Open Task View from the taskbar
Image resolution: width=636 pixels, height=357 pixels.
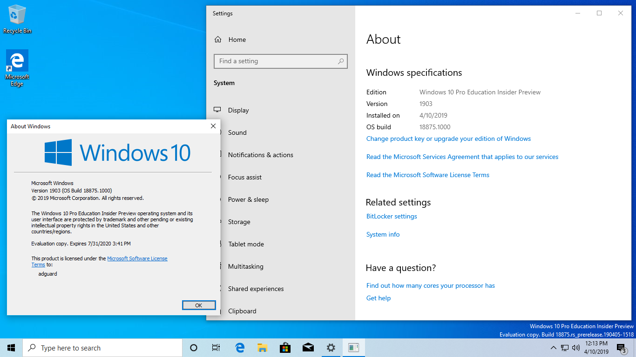click(216, 348)
